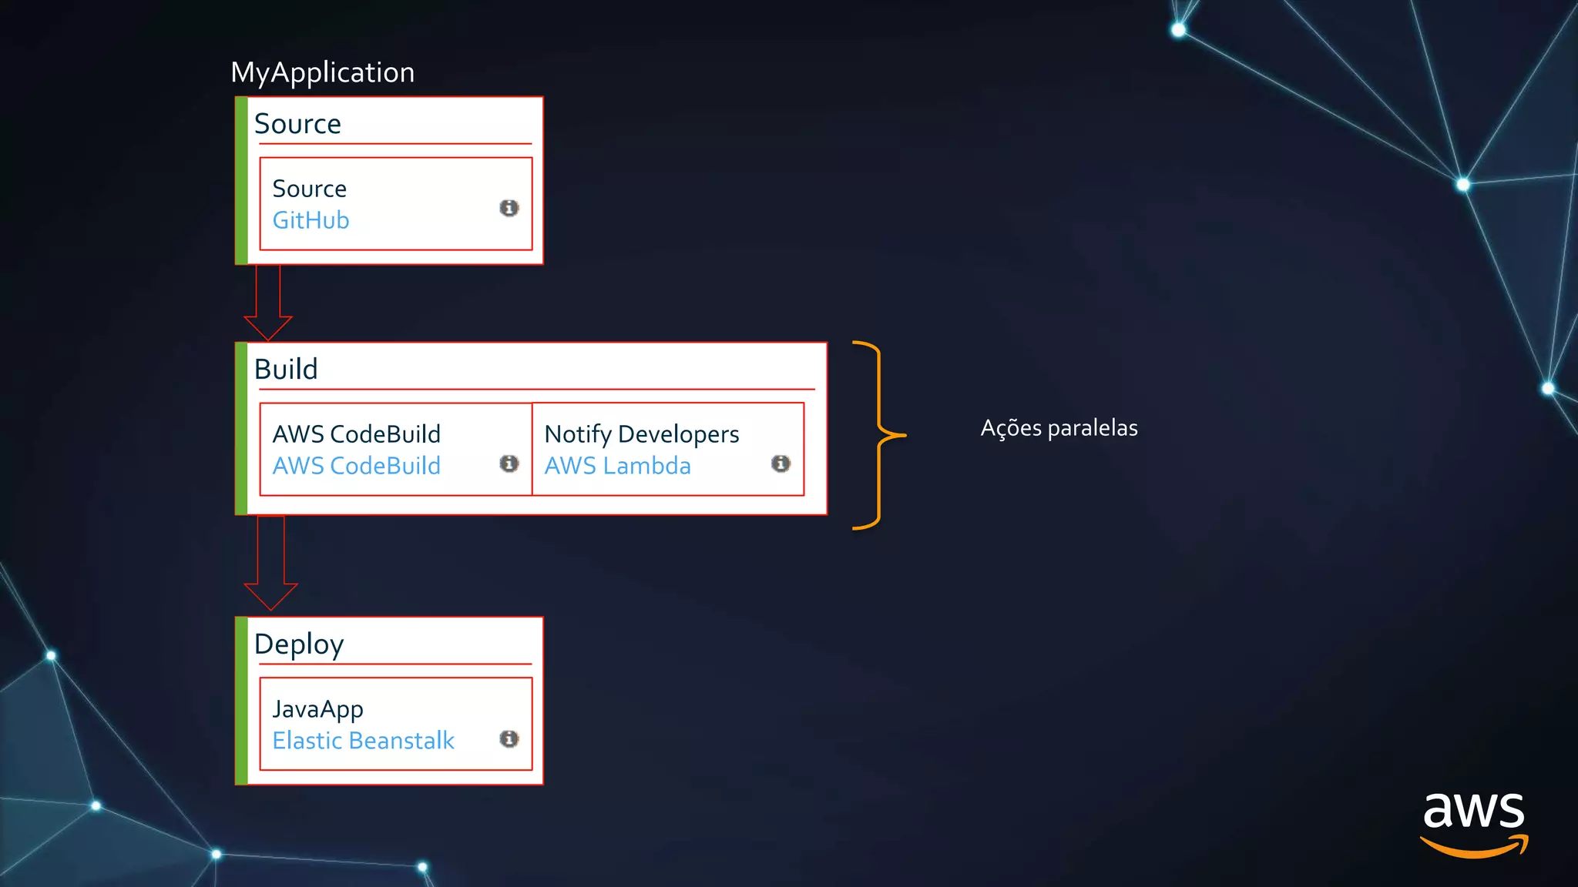
Task: Click the info icon on the AWS CodeBuild action
Action: point(509,464)
